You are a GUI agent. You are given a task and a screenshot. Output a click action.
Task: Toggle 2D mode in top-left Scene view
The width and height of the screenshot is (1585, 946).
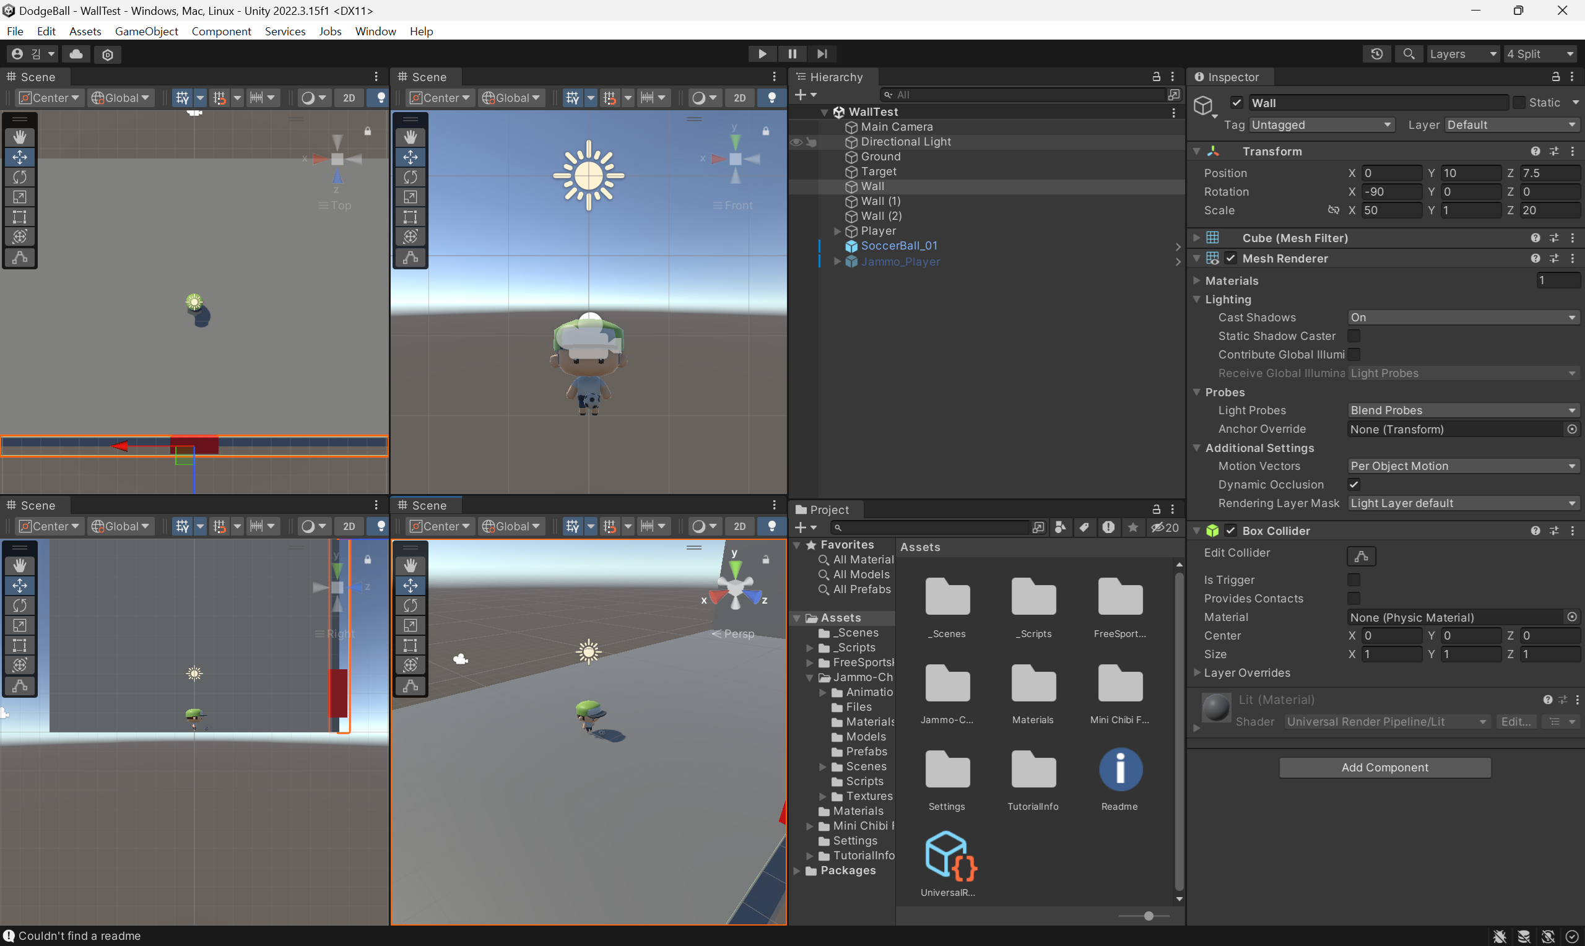click(349, 98)
